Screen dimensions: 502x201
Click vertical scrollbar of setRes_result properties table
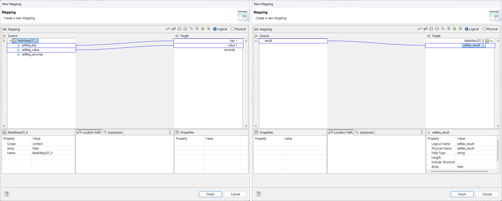[498, 151]
